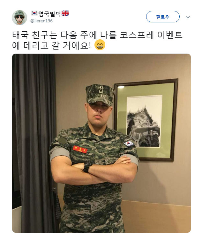Open the attached photo of uniformed man
The image size is (202, 233).
(x=101, y=143)
